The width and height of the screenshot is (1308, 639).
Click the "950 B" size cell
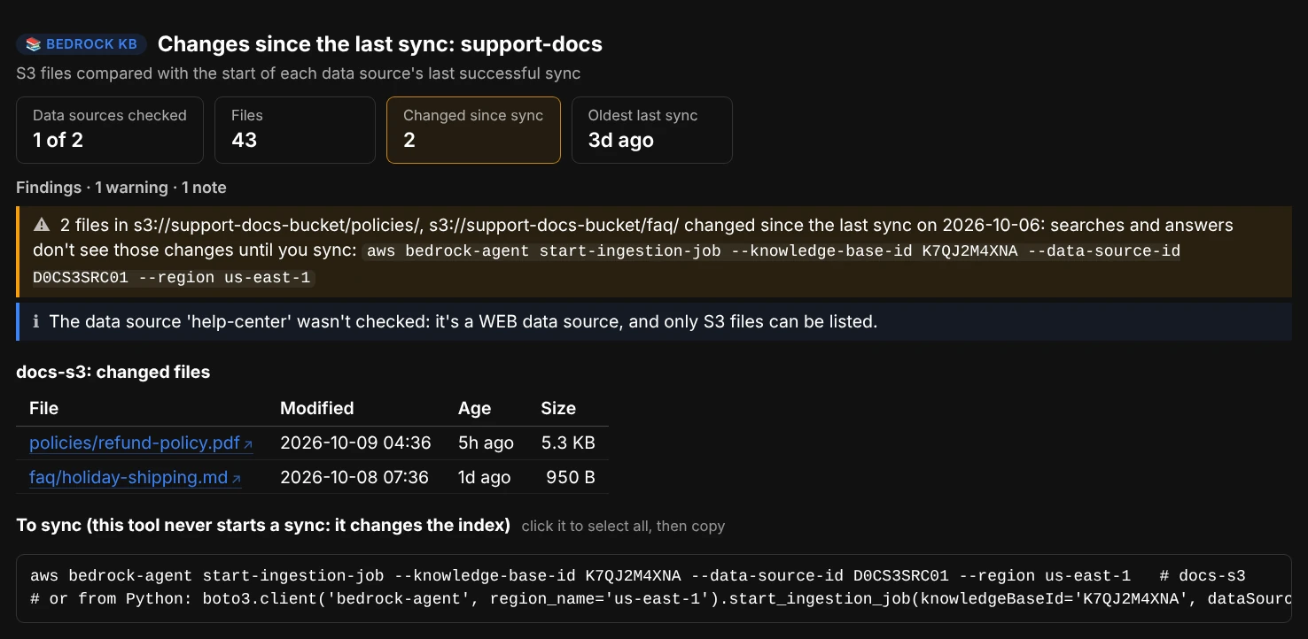571,477
